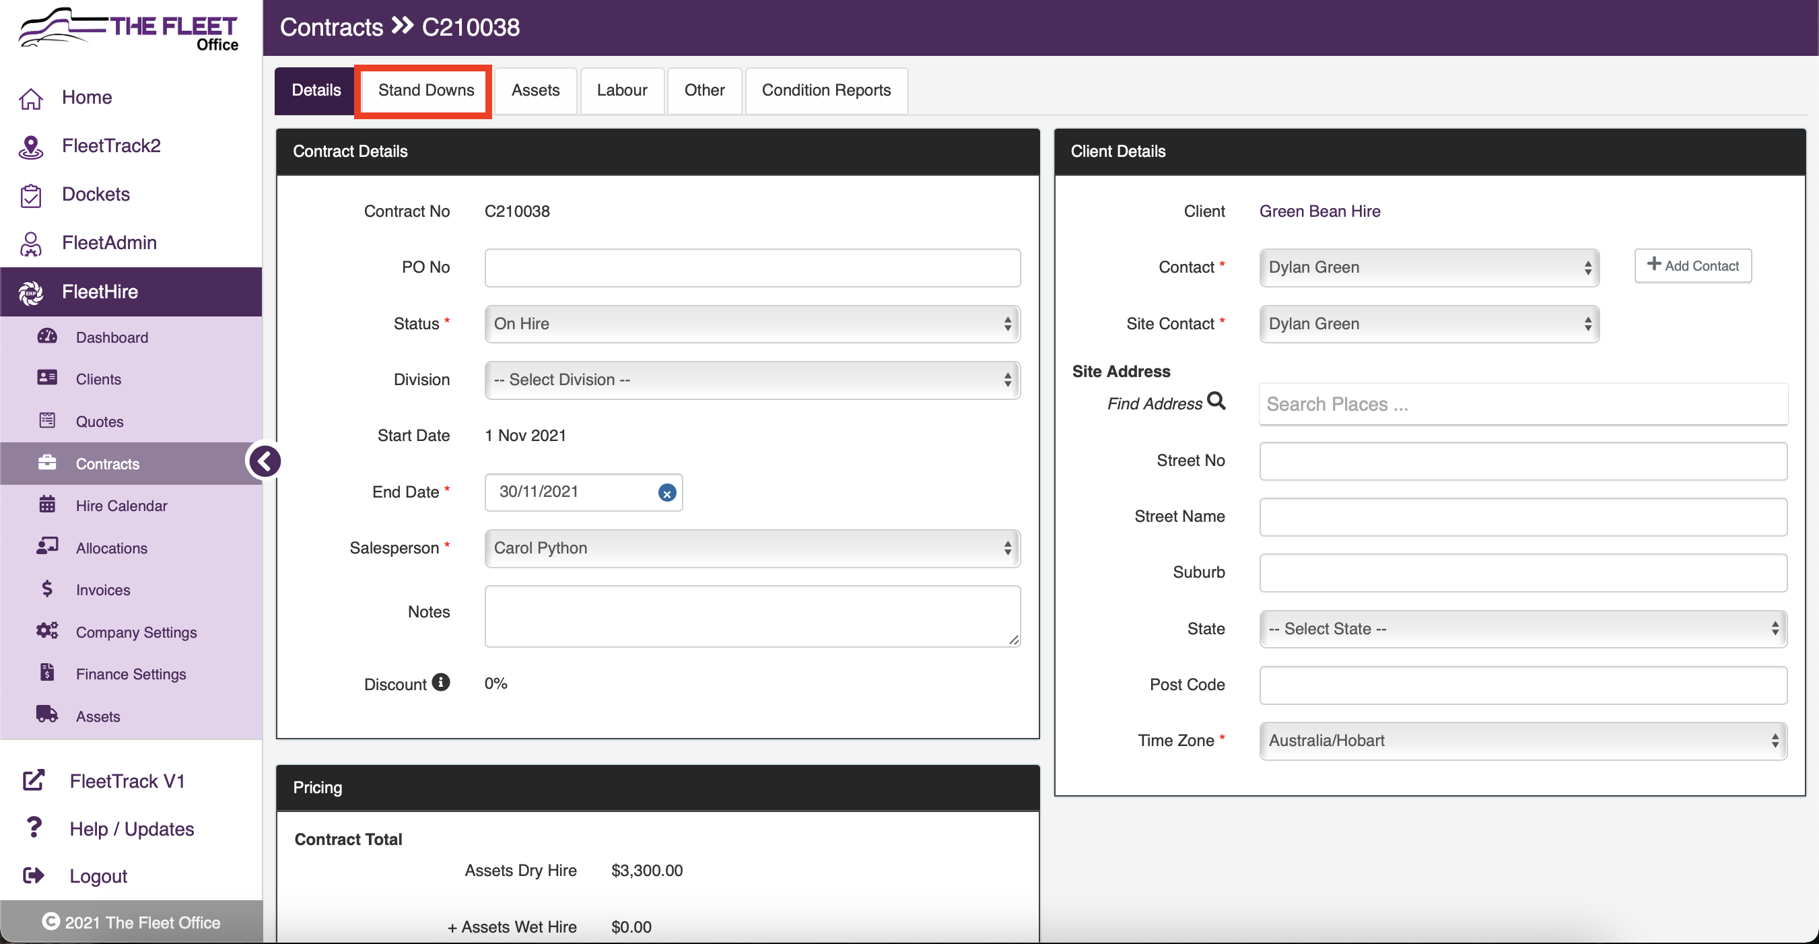Open Green Bean Hire client link
The height and width of the screenshot is (944, 1819).
click(x=1319, y=211)
